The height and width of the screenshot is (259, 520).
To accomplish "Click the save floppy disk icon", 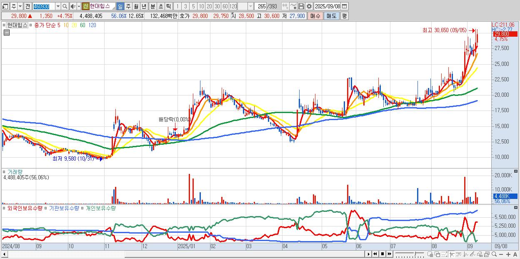I will pyautogui.click(x=301, y=6).
